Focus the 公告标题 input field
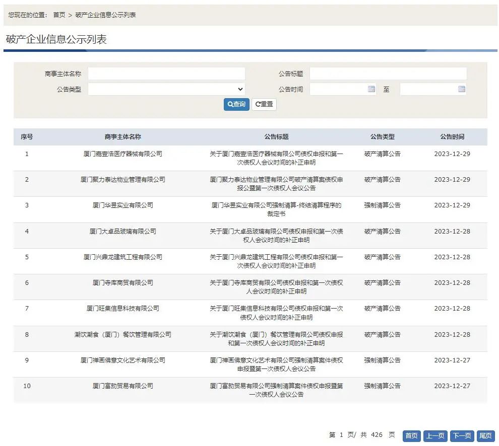The height and width of the screenshot is (446, 499). [388, 74]
